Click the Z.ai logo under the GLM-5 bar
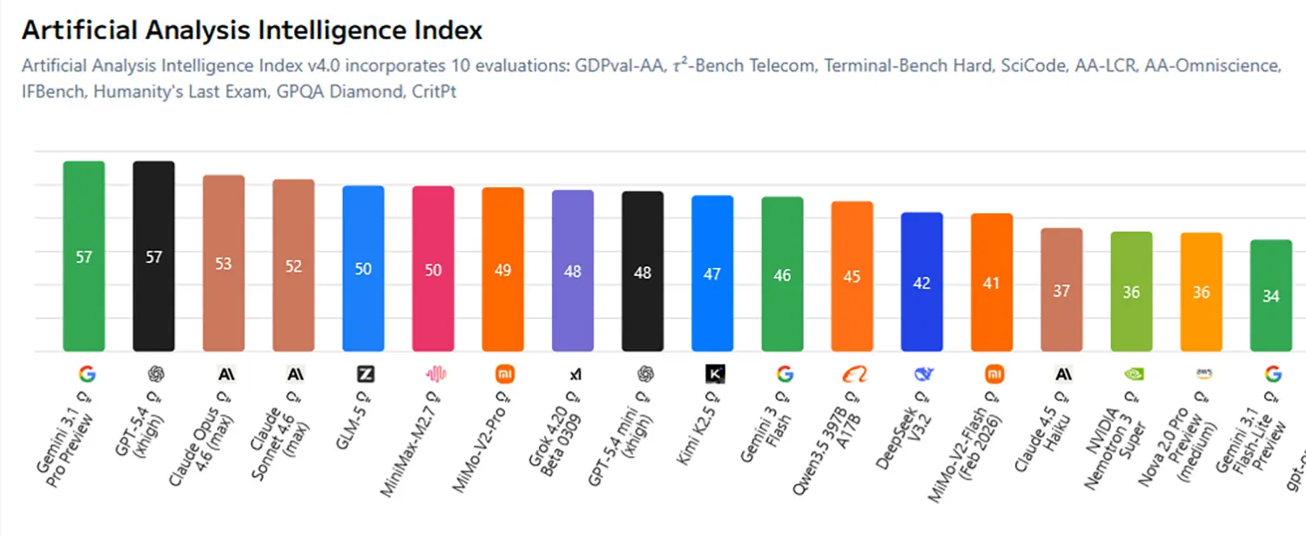Image resolution: width=1306 pixels, height=536 pixels. click(366, 374)
